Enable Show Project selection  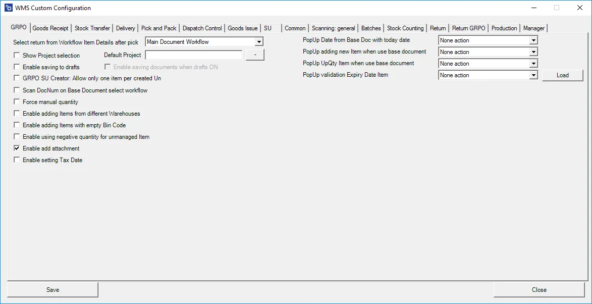pyautogui.click(x=17, y=55)
